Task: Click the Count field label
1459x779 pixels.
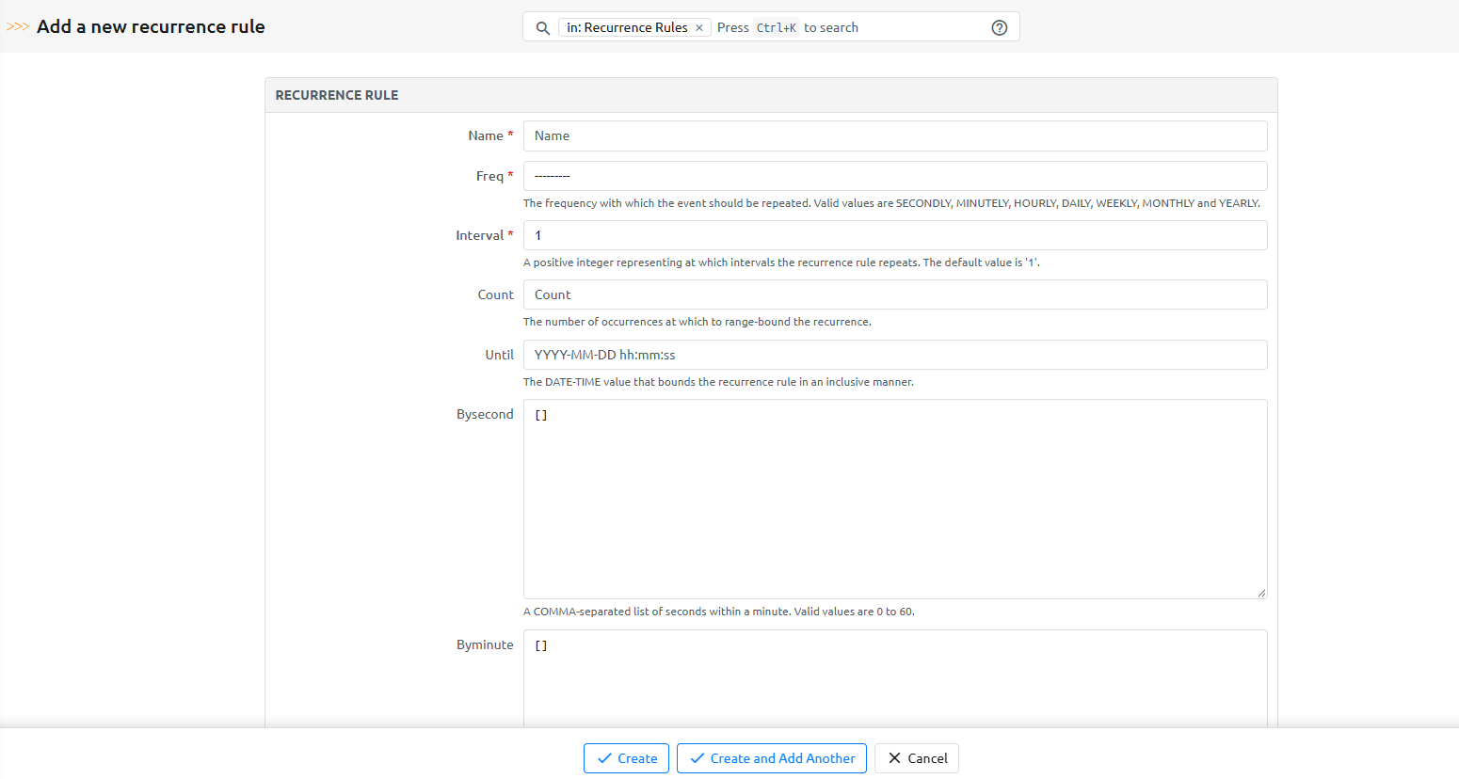Action: (x=496, y=294)
